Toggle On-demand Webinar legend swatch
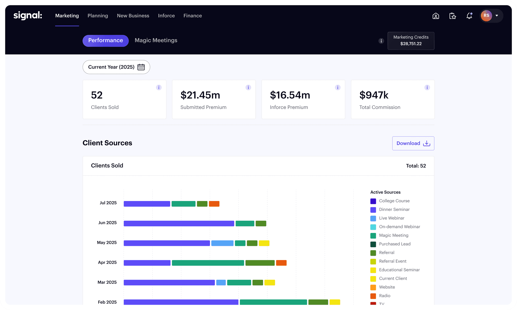This screenshot has width=517, height=310. (x=373, y=227)
